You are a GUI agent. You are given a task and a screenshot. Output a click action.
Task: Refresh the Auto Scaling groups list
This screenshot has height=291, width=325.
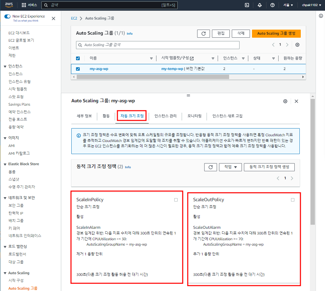point(204,34)
